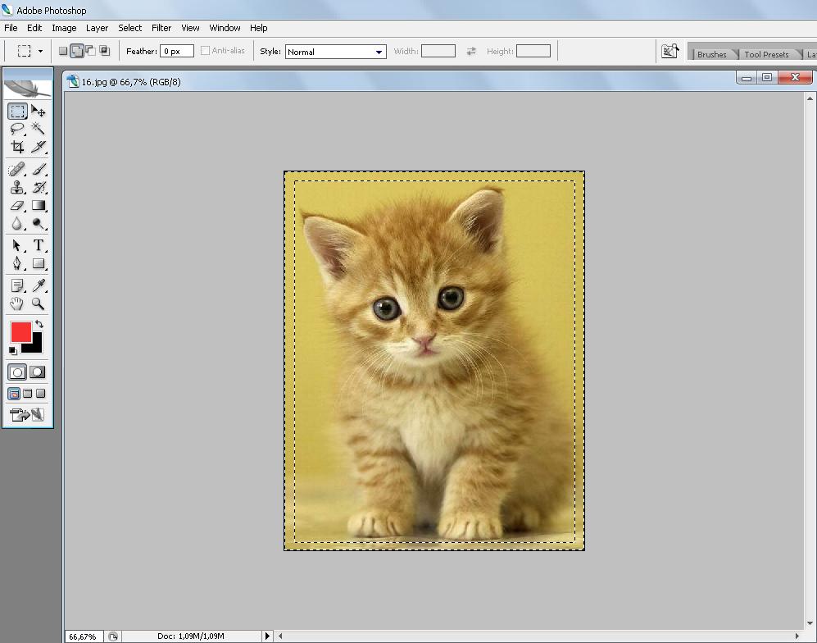Screen dimensions: 817x643
Task: Click the vertical scrollbar down arrow
Action: click(810, 622)
